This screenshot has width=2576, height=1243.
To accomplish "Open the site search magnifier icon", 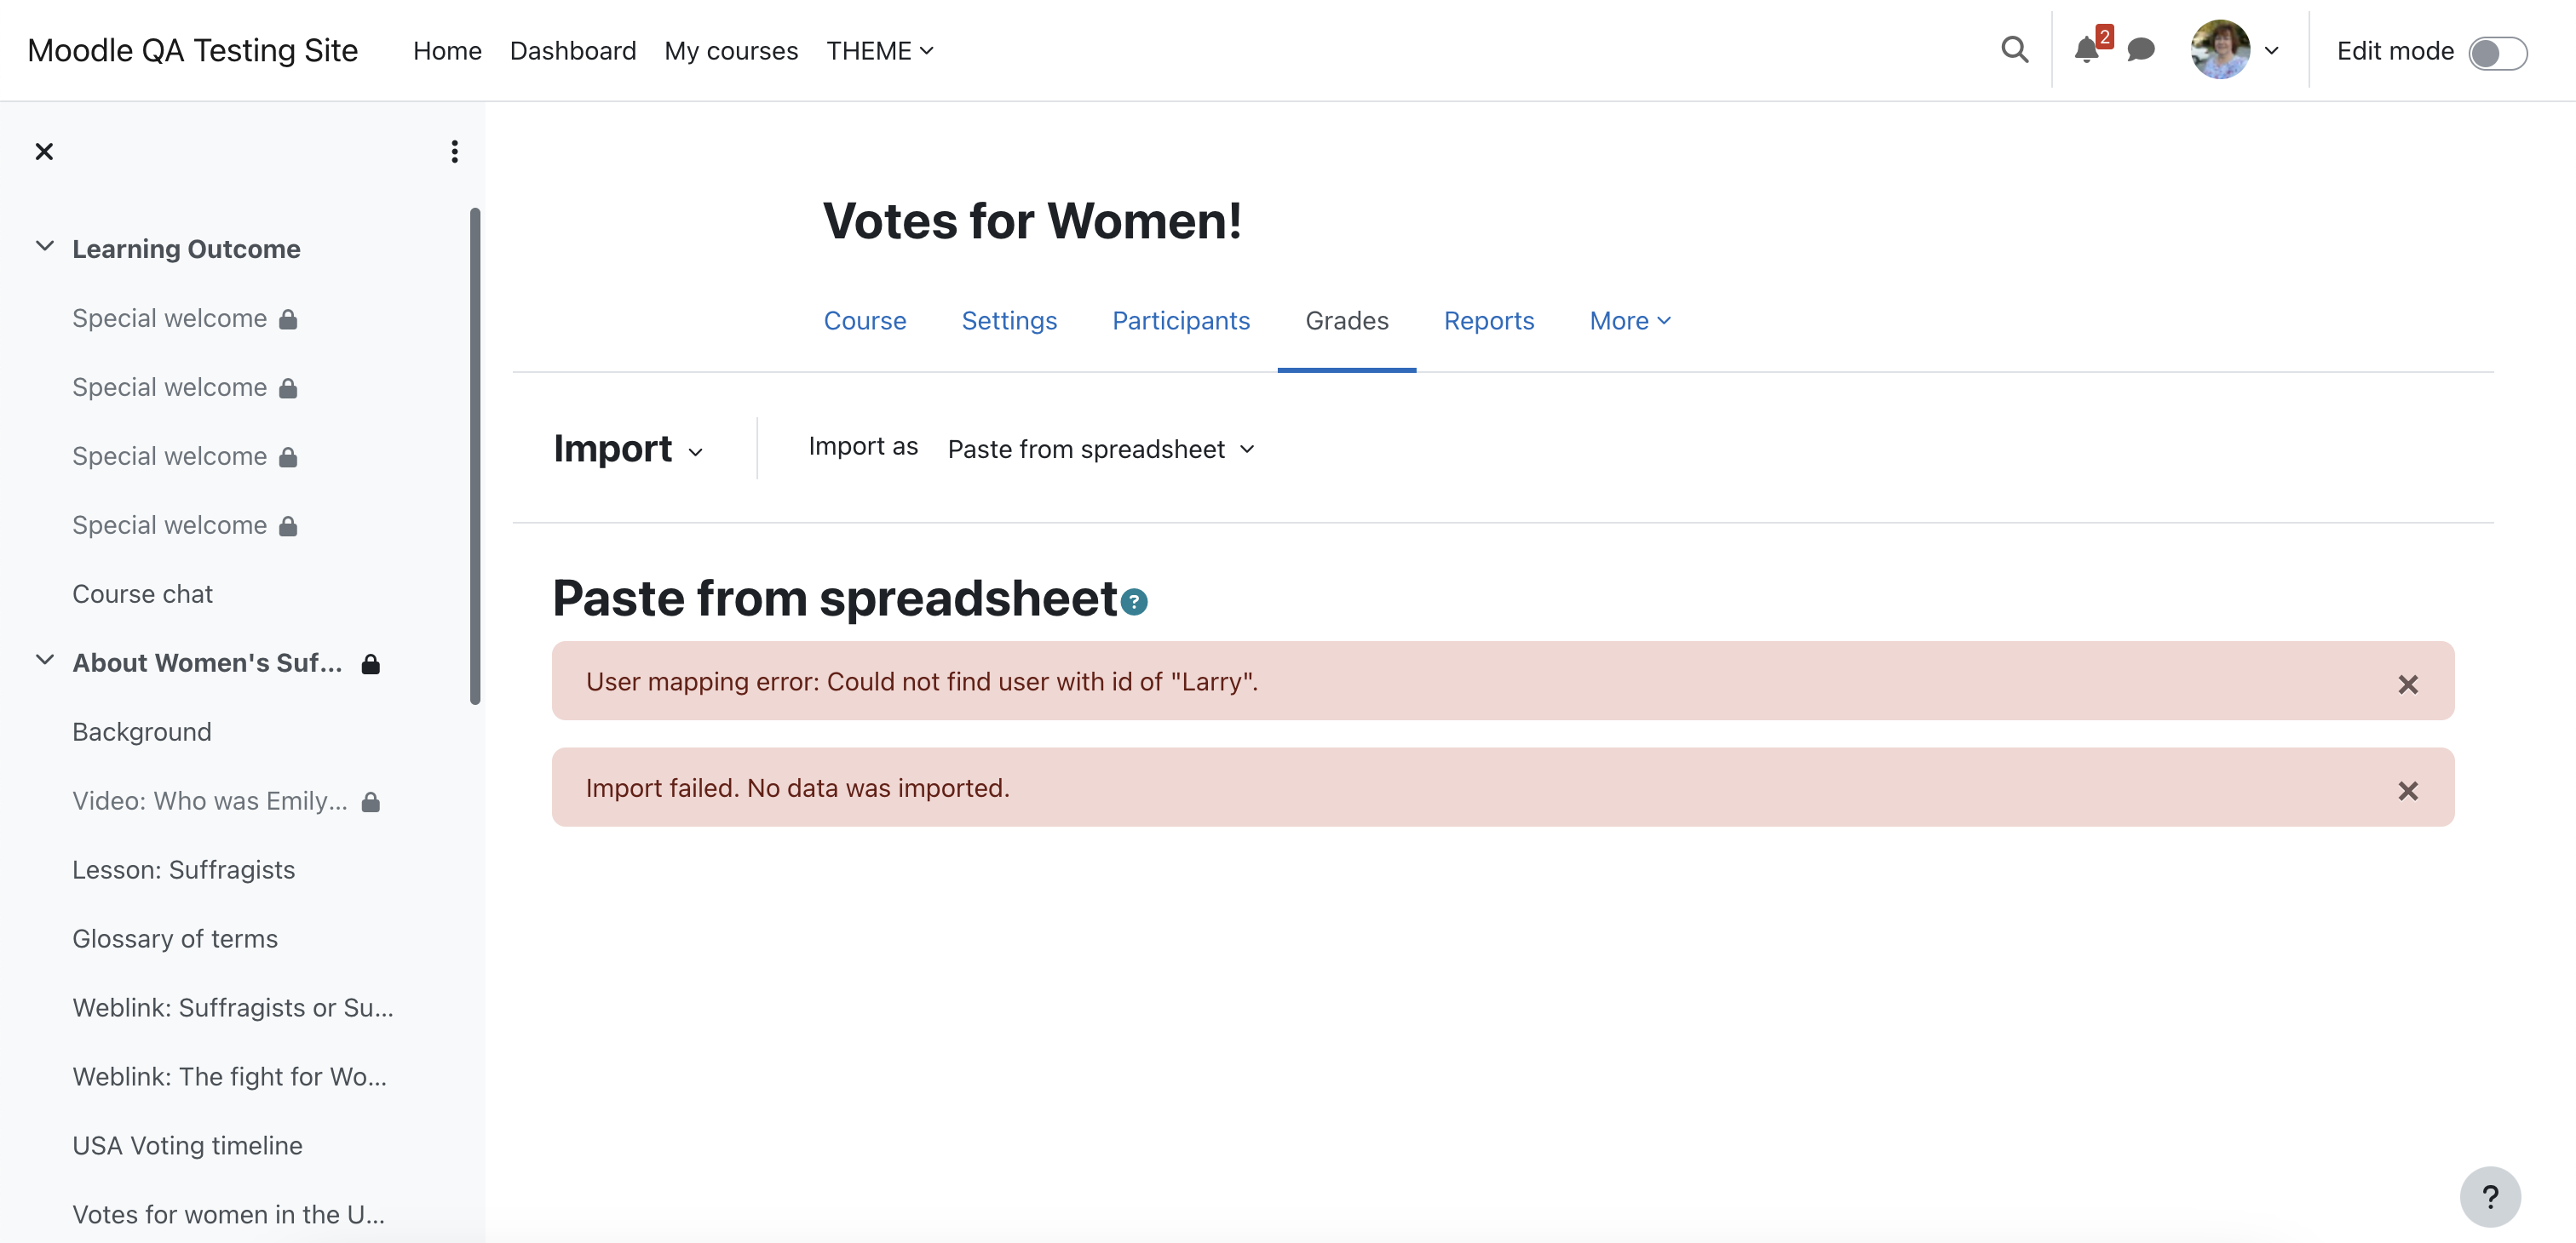I will pyautogui.click(x=2014, y=50).
